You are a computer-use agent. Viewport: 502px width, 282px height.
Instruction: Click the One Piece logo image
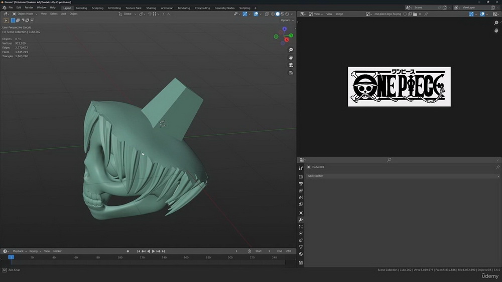click(399, 87)
